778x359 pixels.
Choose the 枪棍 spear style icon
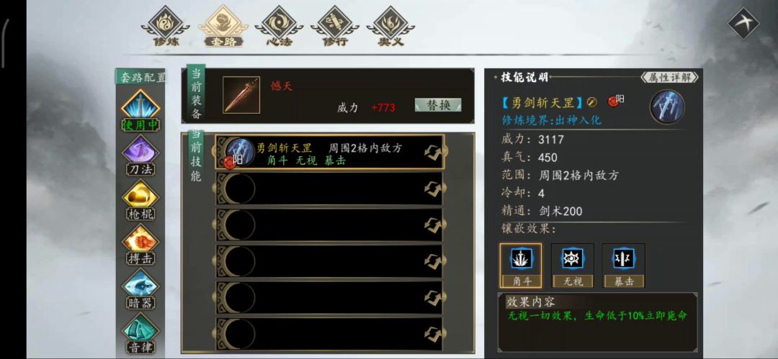140,200
